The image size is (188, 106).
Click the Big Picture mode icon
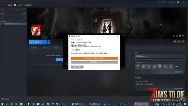click(x=178, y=2)
